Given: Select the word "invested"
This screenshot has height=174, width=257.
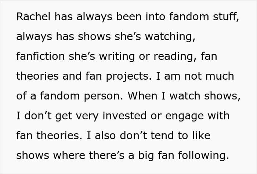Looking at the screenshot, I should (124, 116).
